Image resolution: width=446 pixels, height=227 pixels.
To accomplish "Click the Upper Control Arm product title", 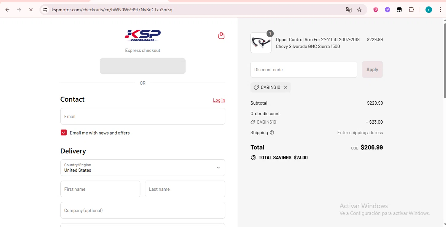I will pos(318,43).
